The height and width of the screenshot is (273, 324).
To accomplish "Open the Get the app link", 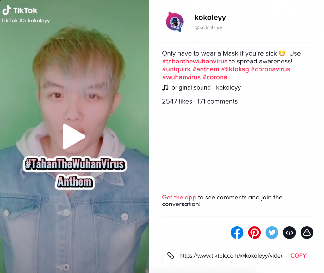I will 179,197.
